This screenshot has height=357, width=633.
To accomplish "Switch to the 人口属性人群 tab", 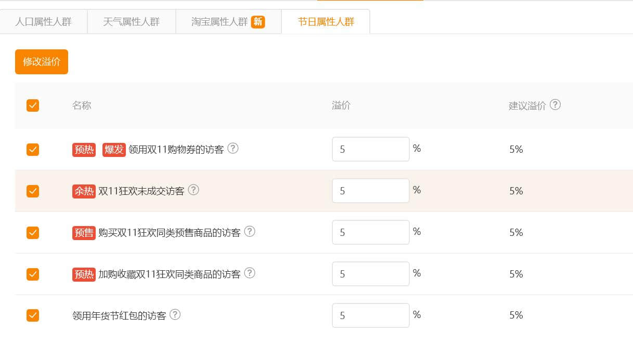I will (44, 22).
